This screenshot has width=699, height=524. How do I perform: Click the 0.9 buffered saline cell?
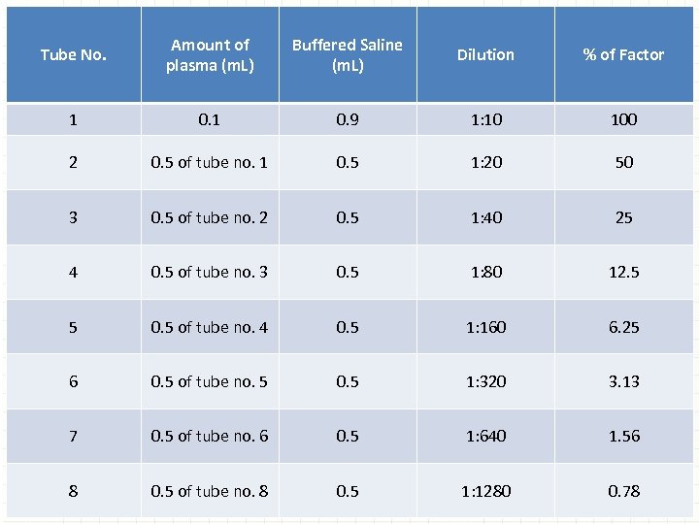pyautogui.click(x=347, y=119)
